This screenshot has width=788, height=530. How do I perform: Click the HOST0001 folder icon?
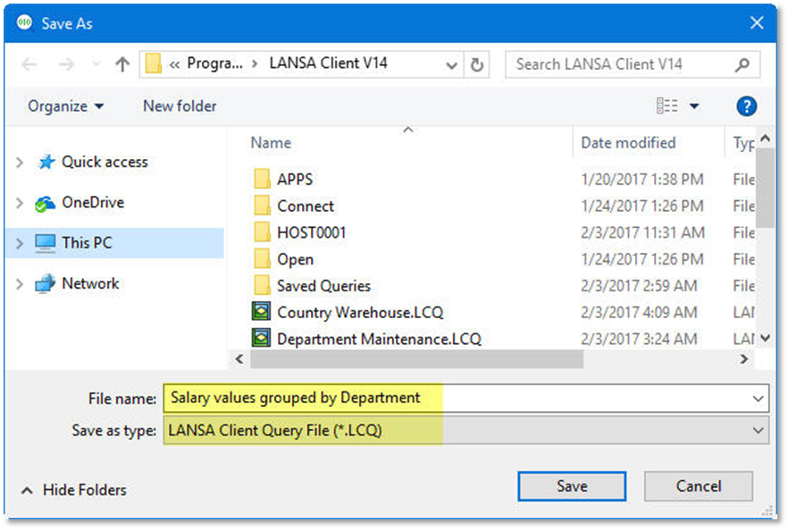click(261, 231)
